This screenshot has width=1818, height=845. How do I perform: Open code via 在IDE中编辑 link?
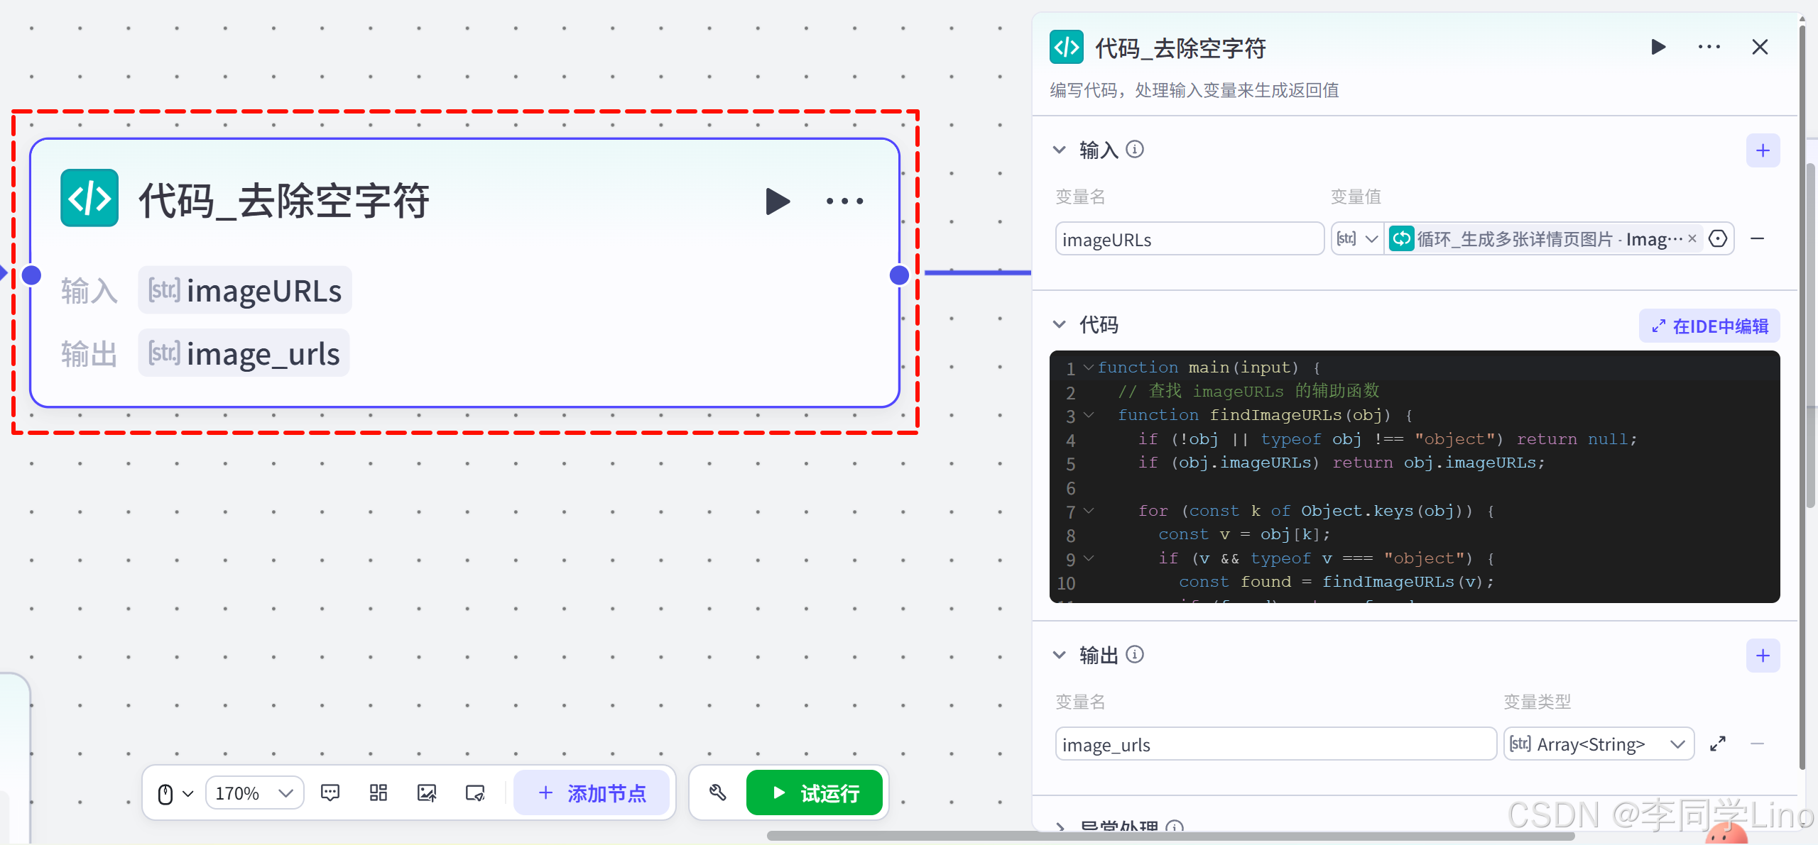[x=1709, y=326]
